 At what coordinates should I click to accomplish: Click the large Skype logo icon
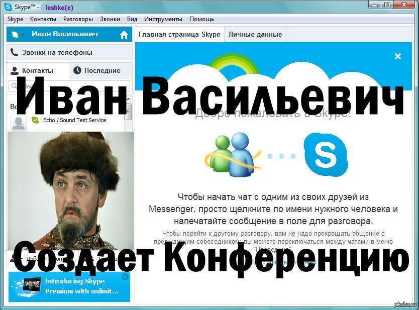[326, 155]
